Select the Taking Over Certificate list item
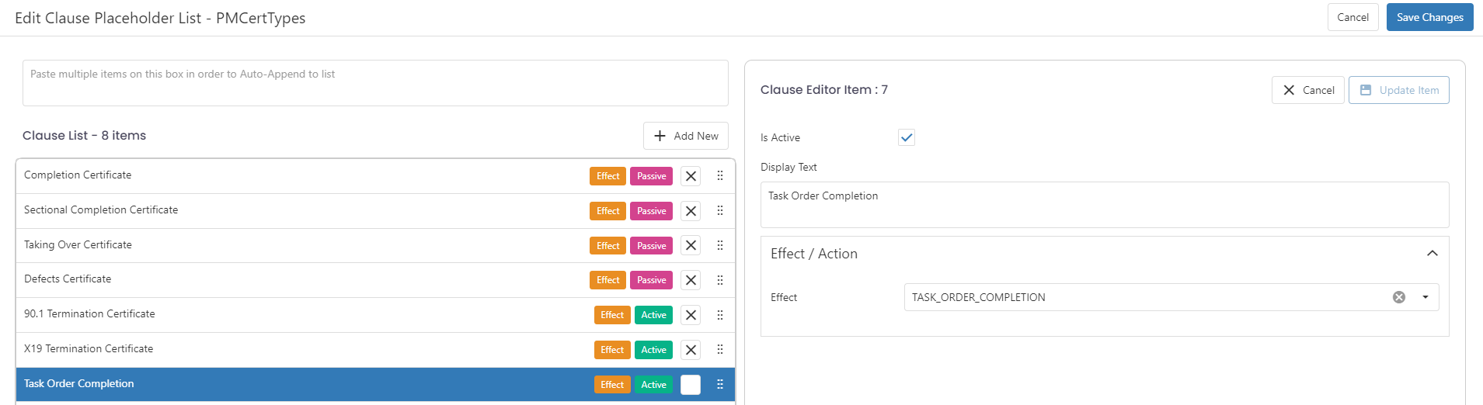The height and width of the screenshot is (405, 1483). click(375, 245)
